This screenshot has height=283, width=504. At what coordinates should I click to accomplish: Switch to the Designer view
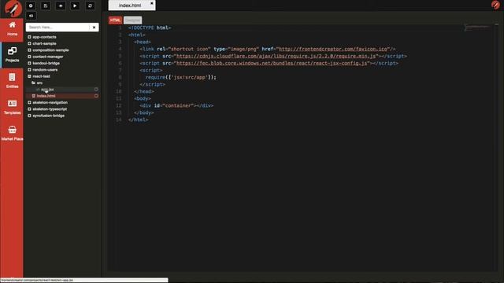pos(132,20)
